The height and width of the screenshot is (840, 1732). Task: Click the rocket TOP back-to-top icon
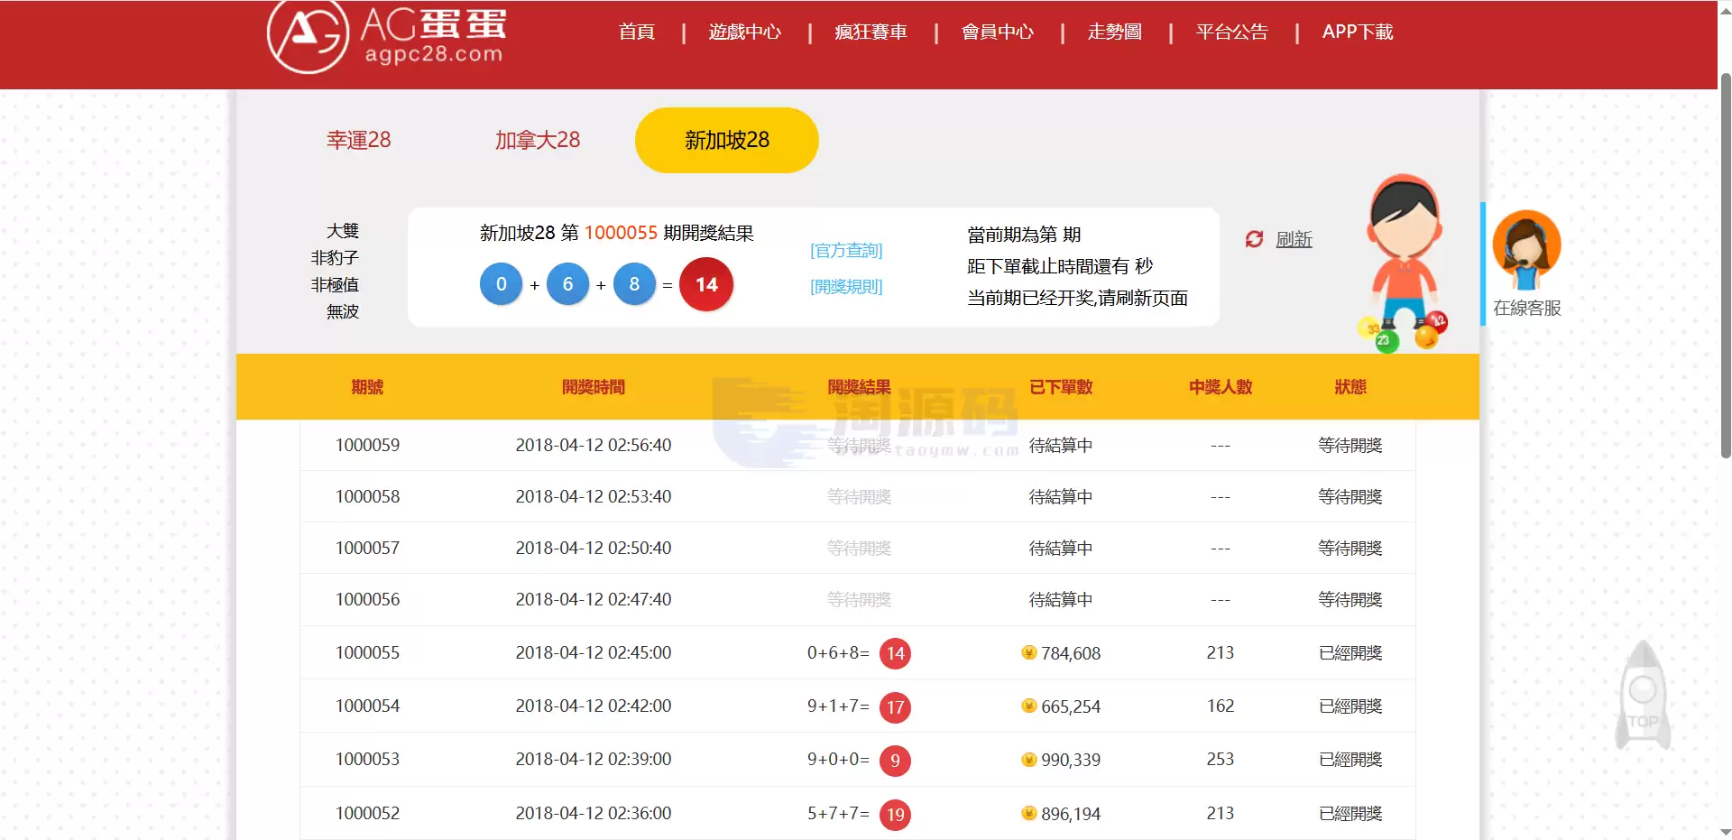[x=1643, y=696]
